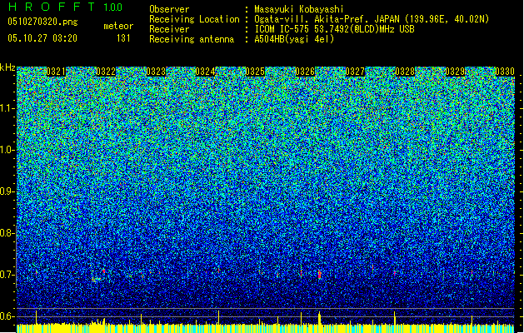Screen dimensions: 524x333
Task: Click the 0.9 frequency axis label
Action: (7, 191)
